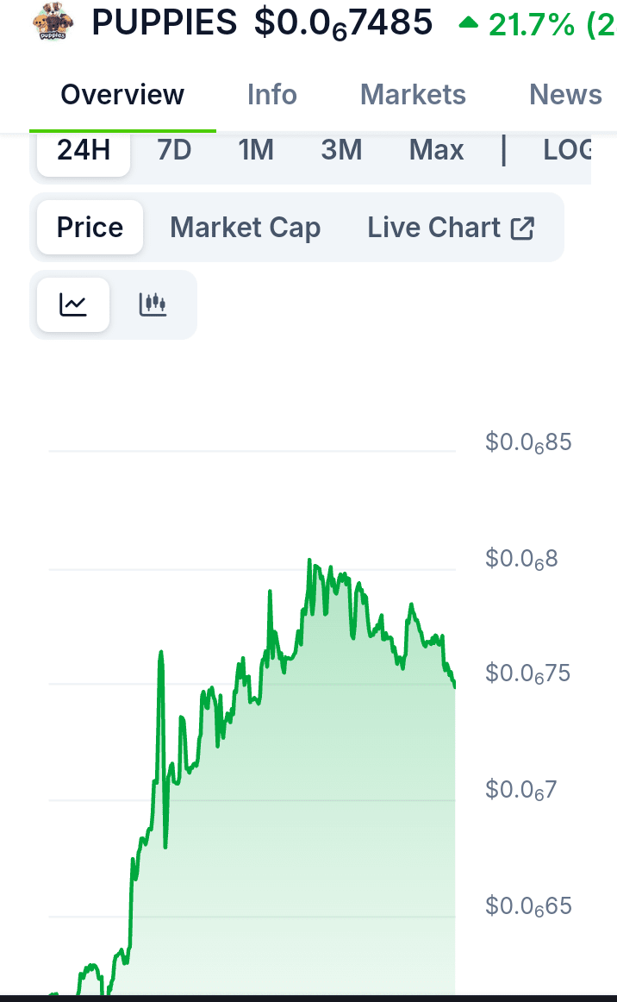Choose the 3M time range

tap(341, 151)
